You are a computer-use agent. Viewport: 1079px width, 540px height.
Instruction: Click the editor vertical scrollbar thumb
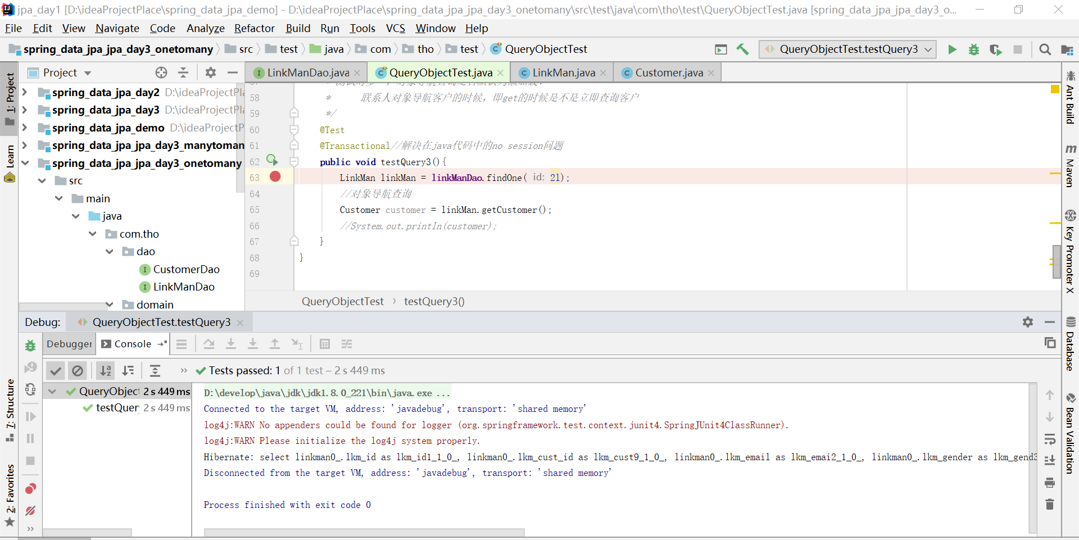pos(1057,261)
